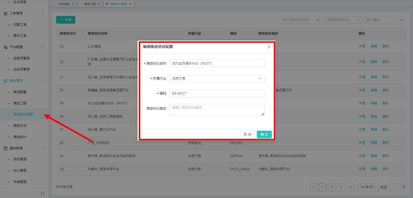Click the 平台配置 menu icon

pos(5,47)
